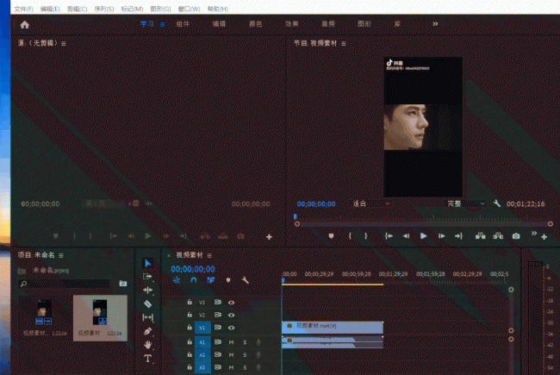Toggle linked selection in timeline

click(x=211, y=280)
